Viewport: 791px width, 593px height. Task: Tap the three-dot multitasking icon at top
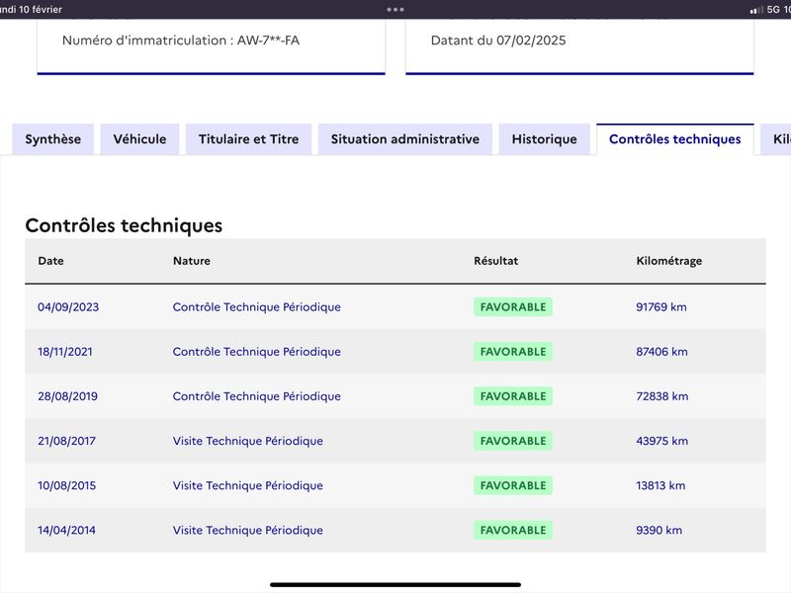395,9
